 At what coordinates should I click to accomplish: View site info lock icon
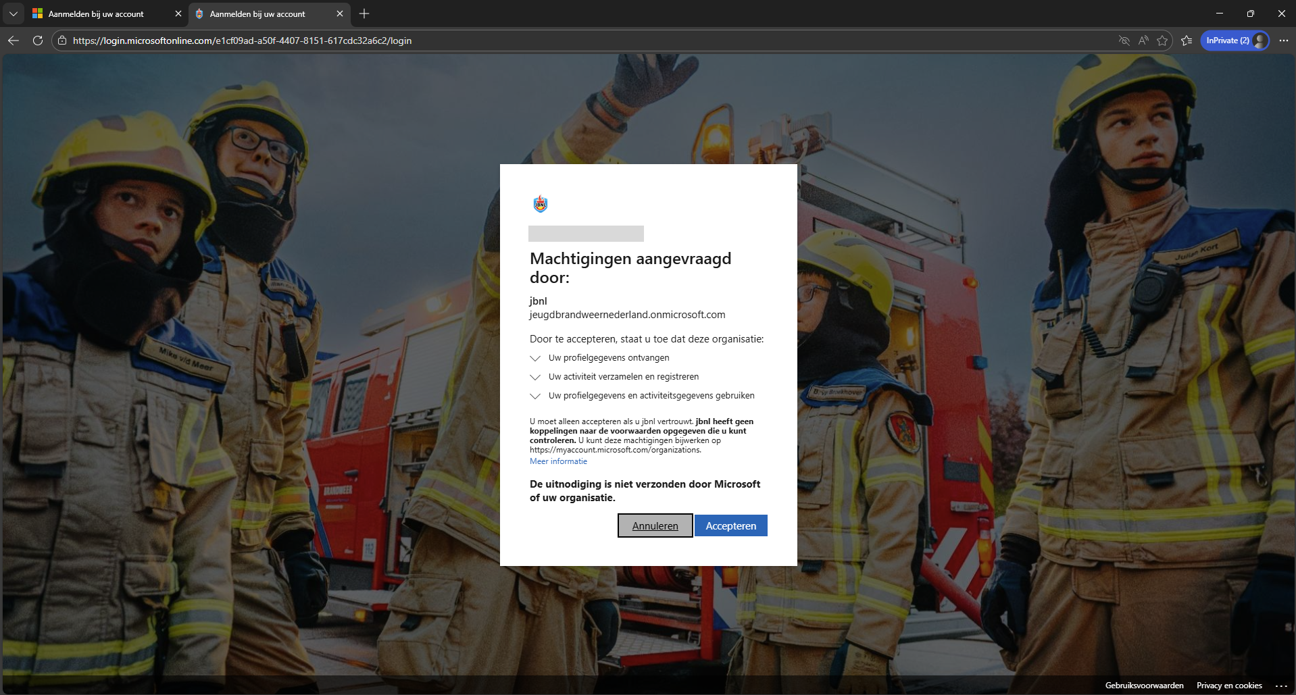62,41
